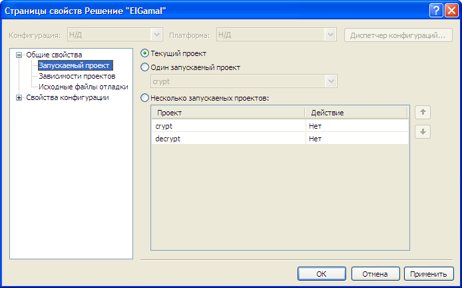Viewport: 462px width, 288px height.
Task: Choose Несколько запускаемых проектов option
Action: tap(144, 98)
